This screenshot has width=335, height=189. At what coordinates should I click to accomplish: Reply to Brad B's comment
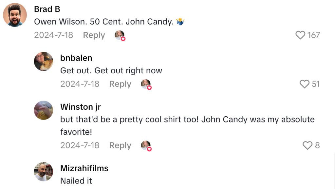pos(94,35)
